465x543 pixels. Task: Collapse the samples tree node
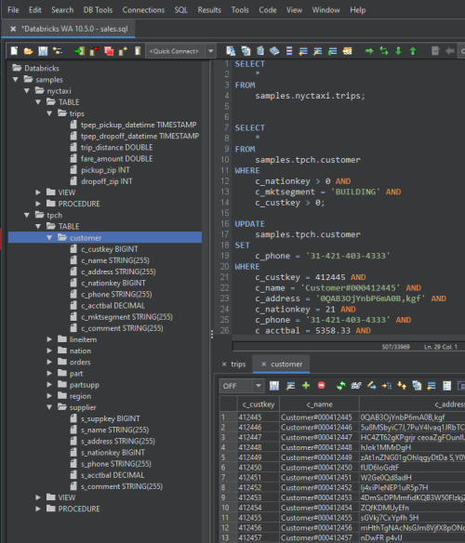(x=16, y=80)
